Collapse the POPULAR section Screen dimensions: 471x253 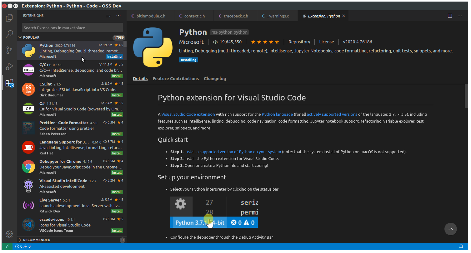[72, 37]
